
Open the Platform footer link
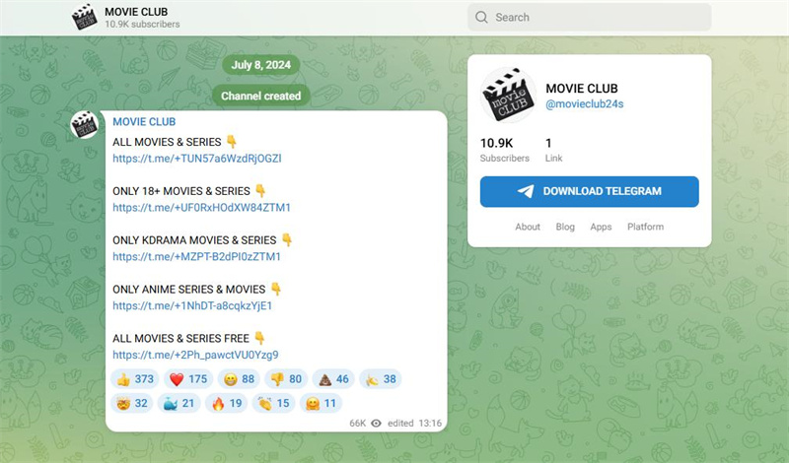click(x=645, y=227)
